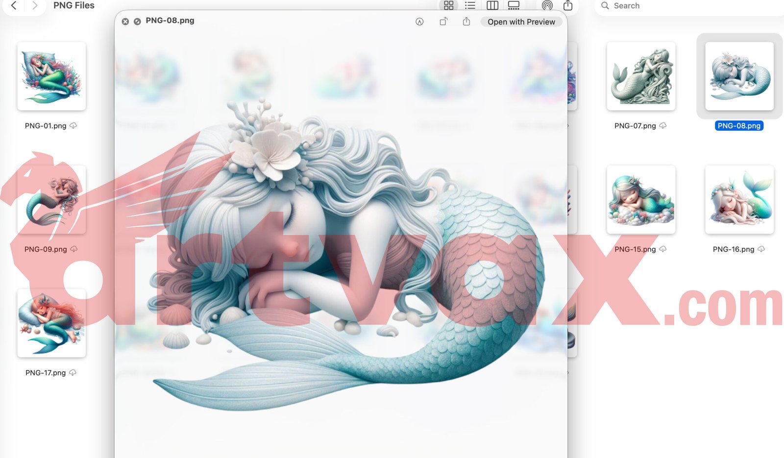The width and height of the screenshot is (784, 458).
Task: Open Markup tool in Quick Look
Action: [419, 22]
